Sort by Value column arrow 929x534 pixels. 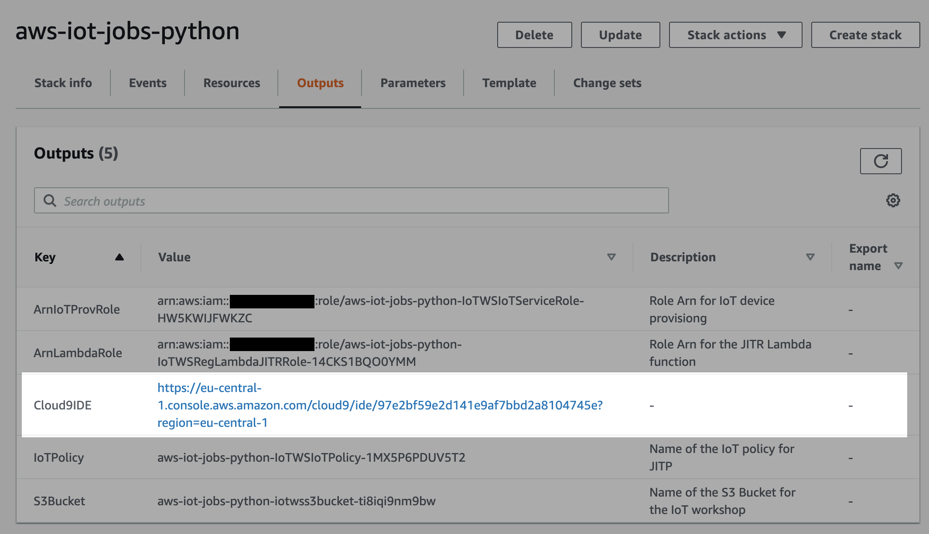point(611,257)
